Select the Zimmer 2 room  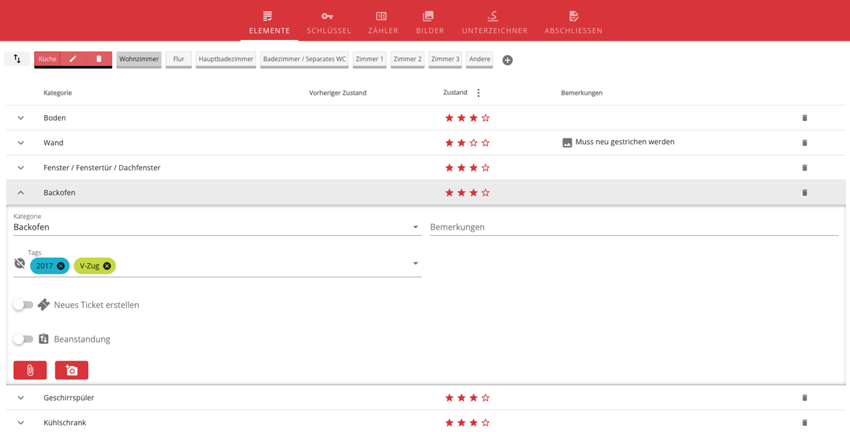point(408,59)
